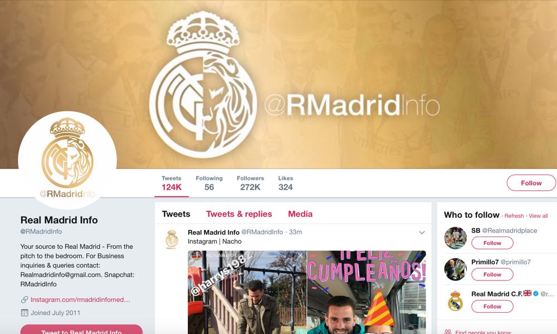Screen dimensions: 557x334
Task: Follow the Real Madrid Info account
Action: click(x=531, y=183)
